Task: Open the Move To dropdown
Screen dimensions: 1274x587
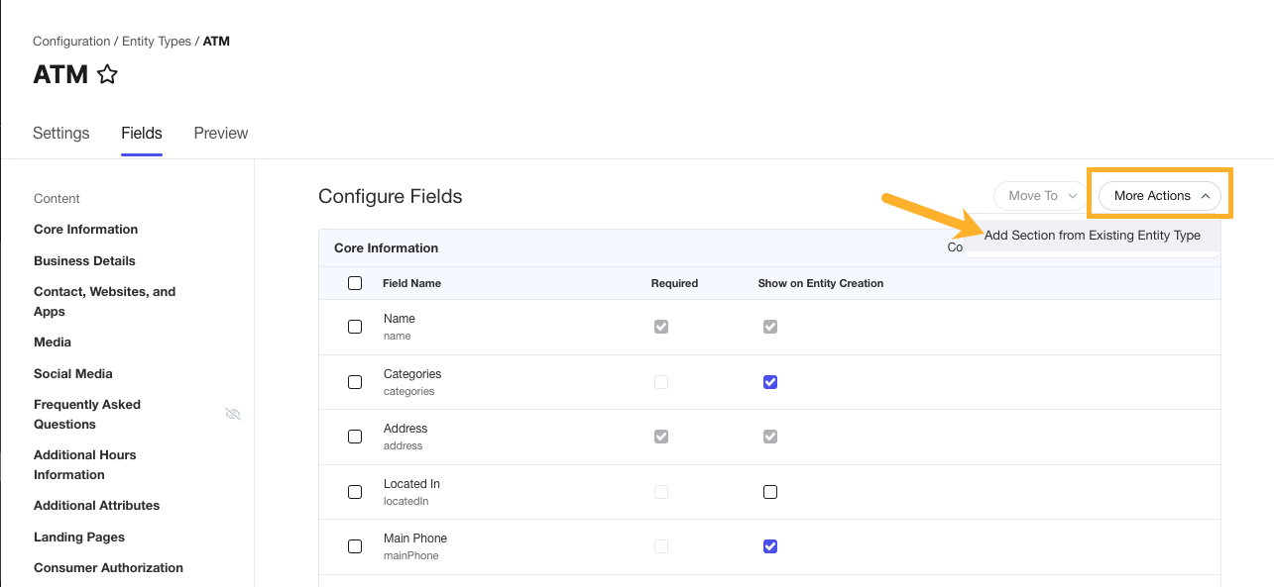Action: point(1042,196)
